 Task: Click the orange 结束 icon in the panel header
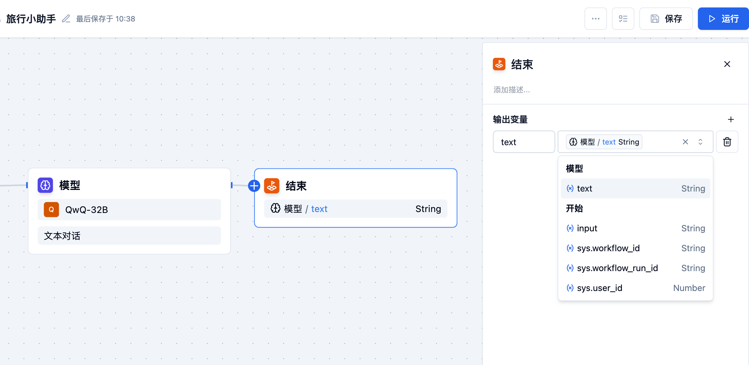[x=499, y=64]
